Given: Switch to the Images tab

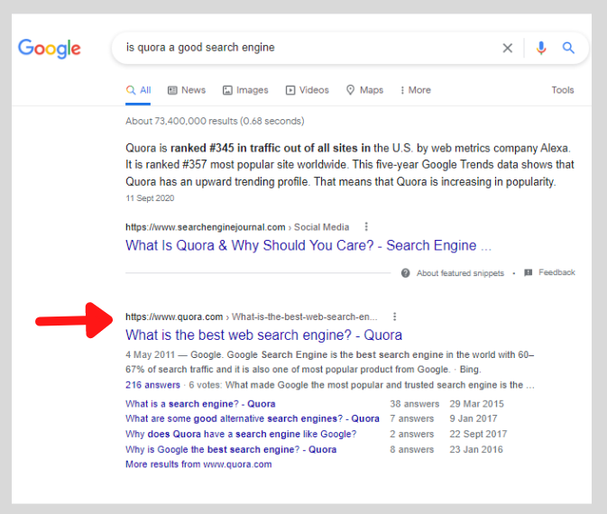Looking at the screenshot, I should coord(245,90).
